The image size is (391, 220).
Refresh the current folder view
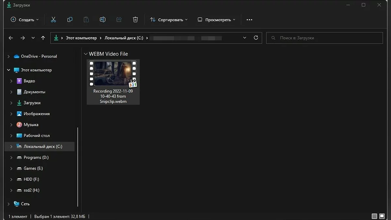pyautogui.click(x=256, y=38)
